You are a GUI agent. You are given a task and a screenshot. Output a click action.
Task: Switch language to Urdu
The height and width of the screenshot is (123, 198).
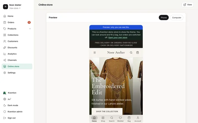click(x=17, y=99)
